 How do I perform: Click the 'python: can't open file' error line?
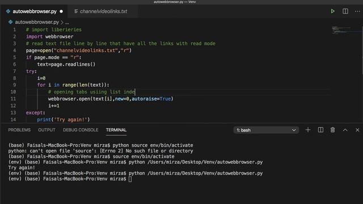[100, 151]
